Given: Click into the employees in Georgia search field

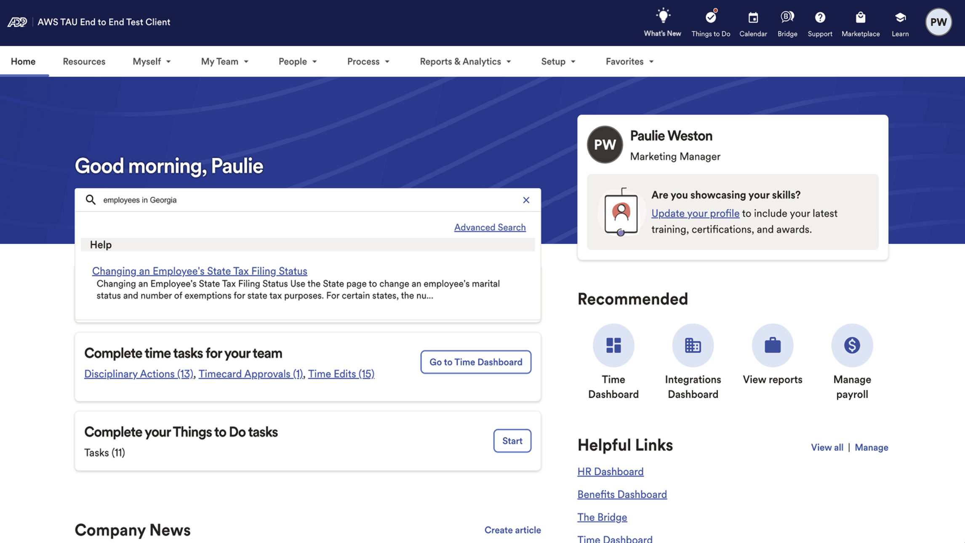Looking at the screenshot, I should [x=295, y=200].
